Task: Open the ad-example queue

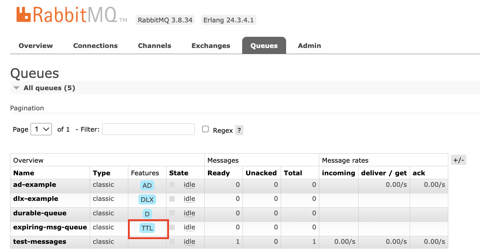Action: [35, 185]
